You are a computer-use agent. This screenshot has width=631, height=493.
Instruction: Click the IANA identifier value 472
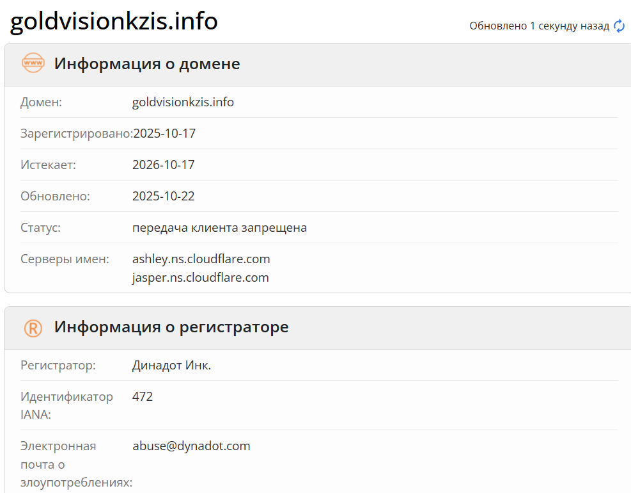tap(143, 396)
